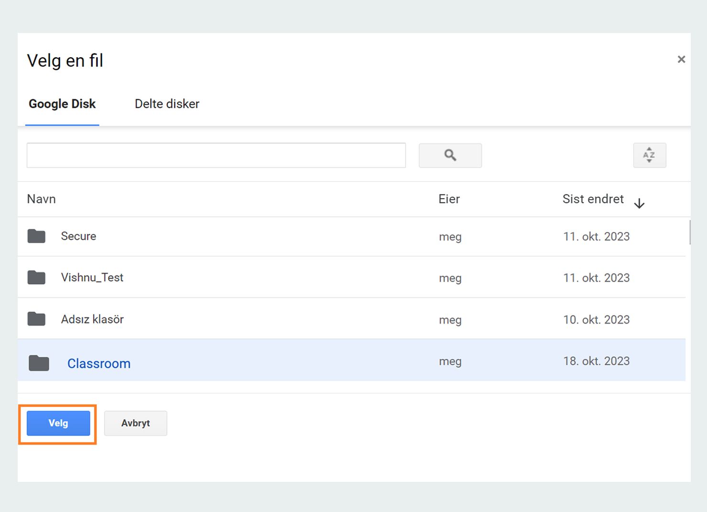Click the Vishnu_Test folder icon
707x512 pixels.
pos(36,277)
